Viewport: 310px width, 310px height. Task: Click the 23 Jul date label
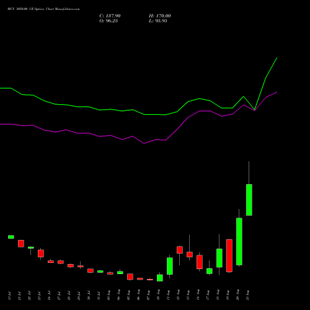click(x=40, y=296)
